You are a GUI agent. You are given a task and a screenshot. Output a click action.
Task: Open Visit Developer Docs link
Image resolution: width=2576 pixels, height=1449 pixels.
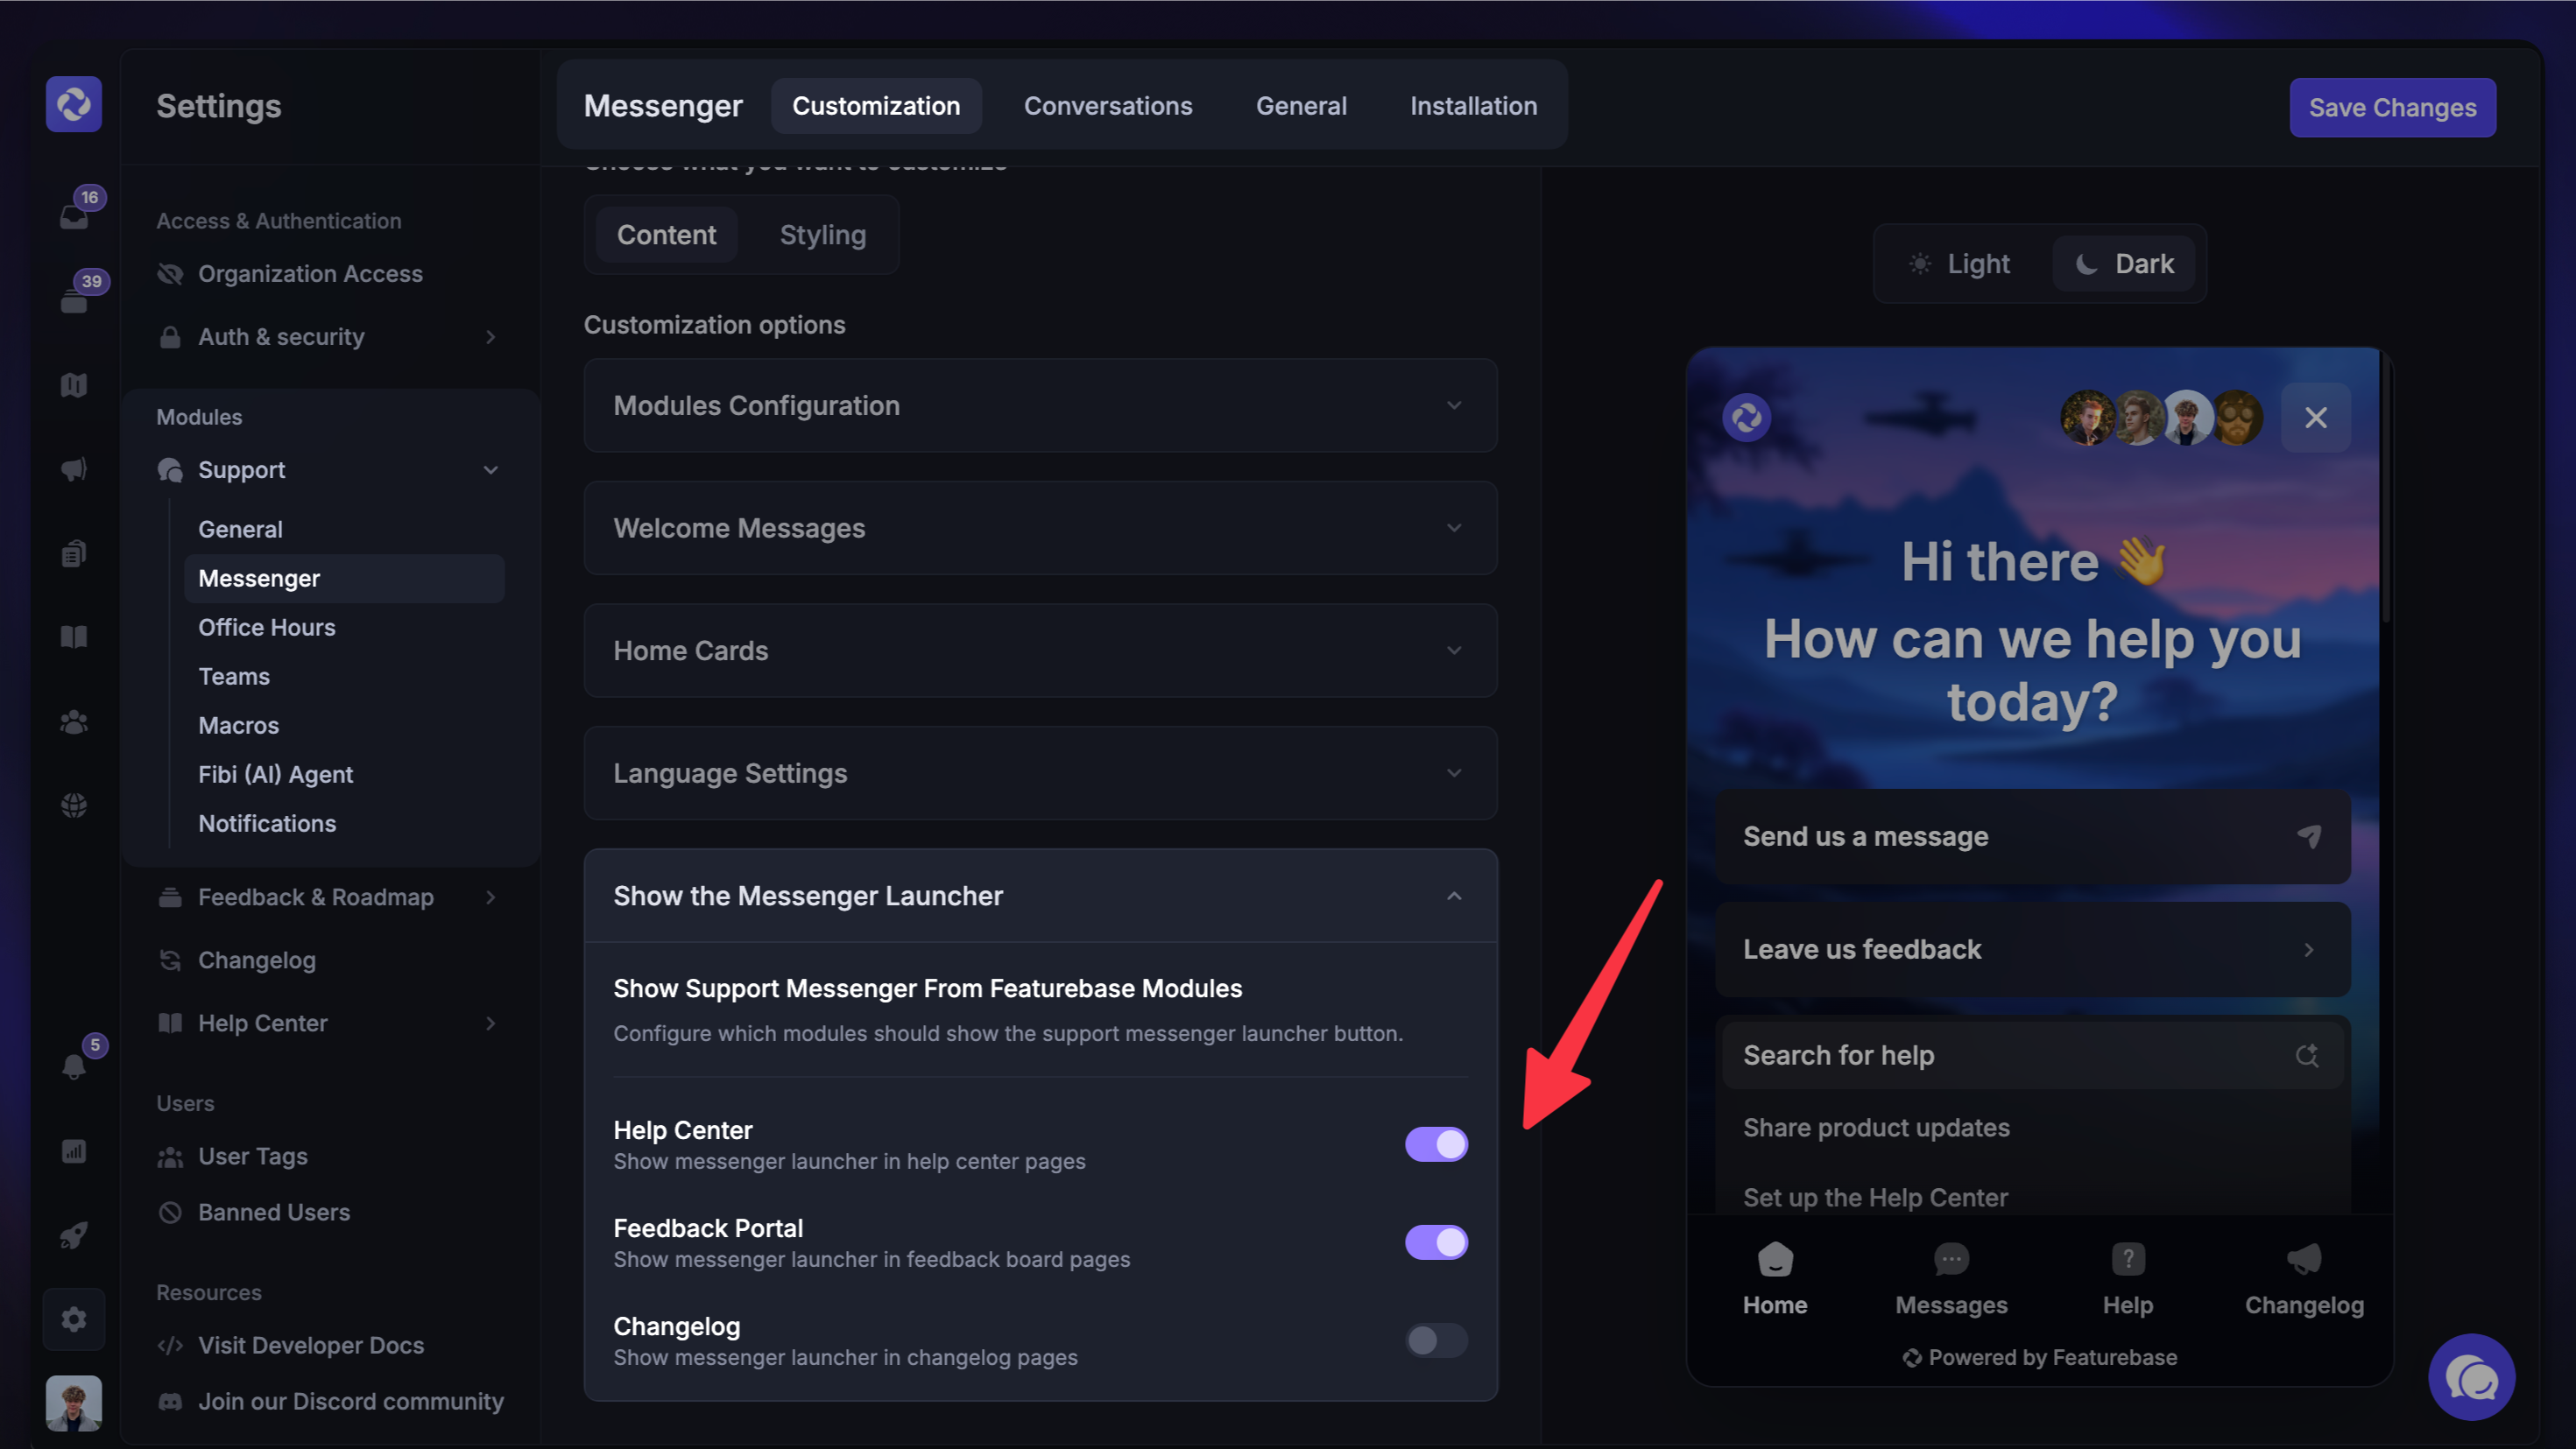[310, 1345]
